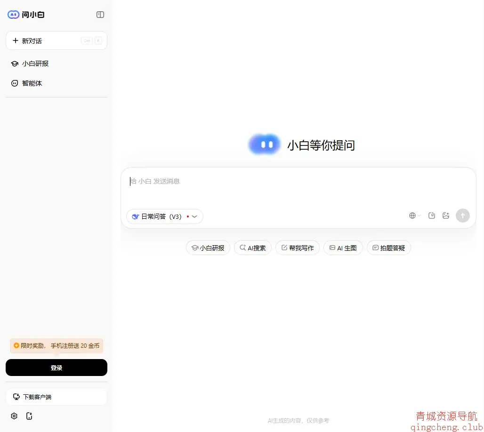Screen dimensions: 484x432
Task: Expand options next to the model name
Action: [194, 216]
